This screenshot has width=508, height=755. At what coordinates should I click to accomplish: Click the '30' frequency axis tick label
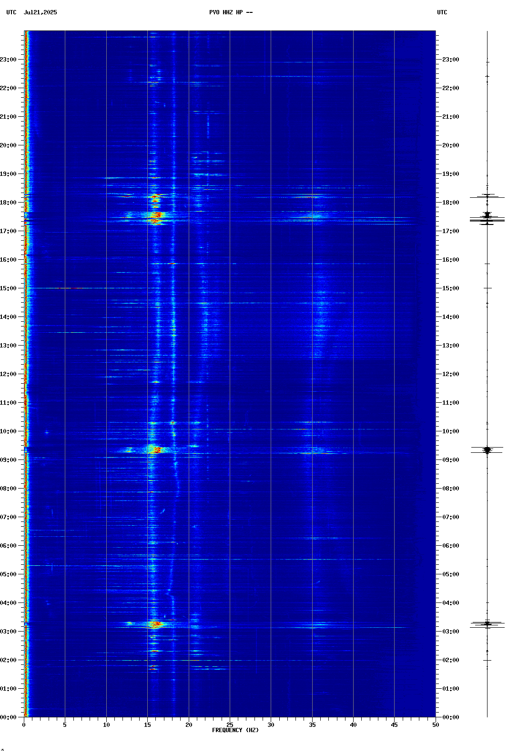[x=271, y=725]
